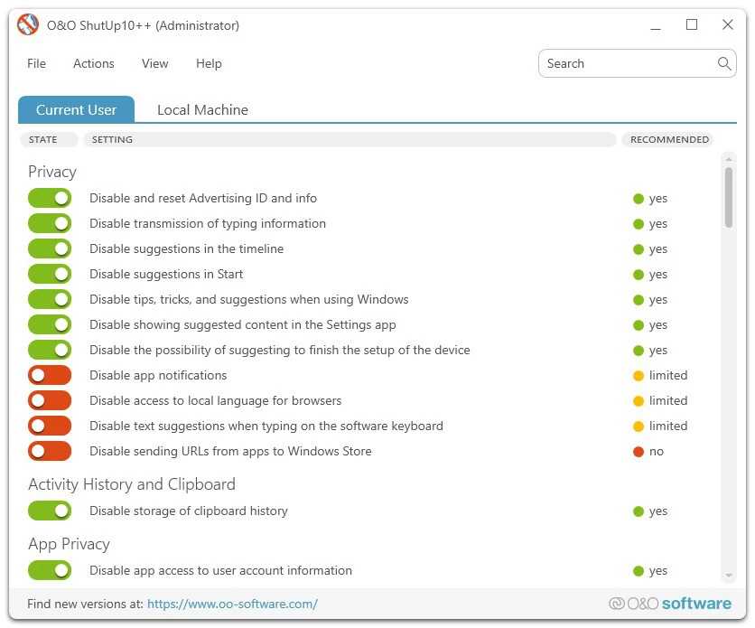Toggle Disable tips, tricks, and suggestions setting
The width and height of the screenshot is (755, 628).
(50, 299)
